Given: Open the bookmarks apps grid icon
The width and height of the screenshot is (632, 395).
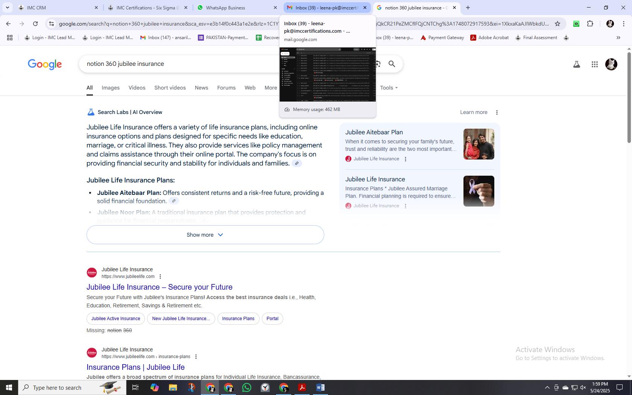Looking at the screenshot, I should (10, 38).
